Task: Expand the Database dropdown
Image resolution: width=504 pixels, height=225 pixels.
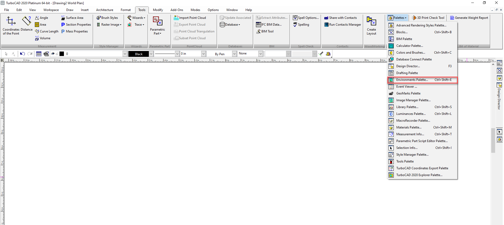Action: click(x=230, y=25)
